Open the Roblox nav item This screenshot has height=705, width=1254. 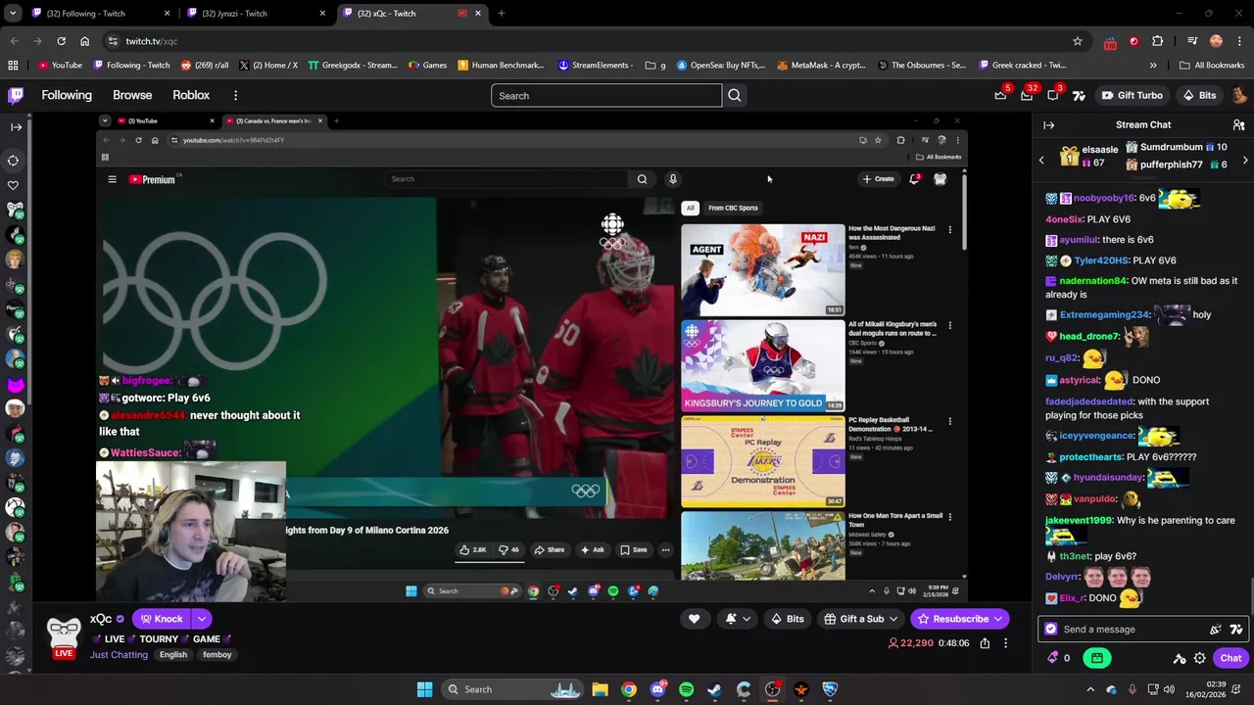(191, 95)
